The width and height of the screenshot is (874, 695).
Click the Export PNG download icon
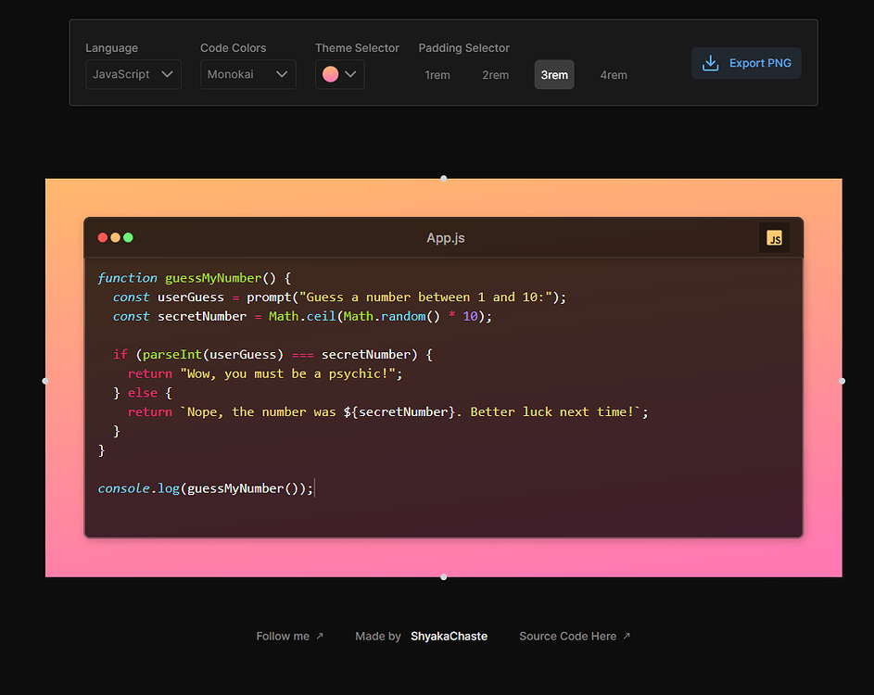point(710,63)
